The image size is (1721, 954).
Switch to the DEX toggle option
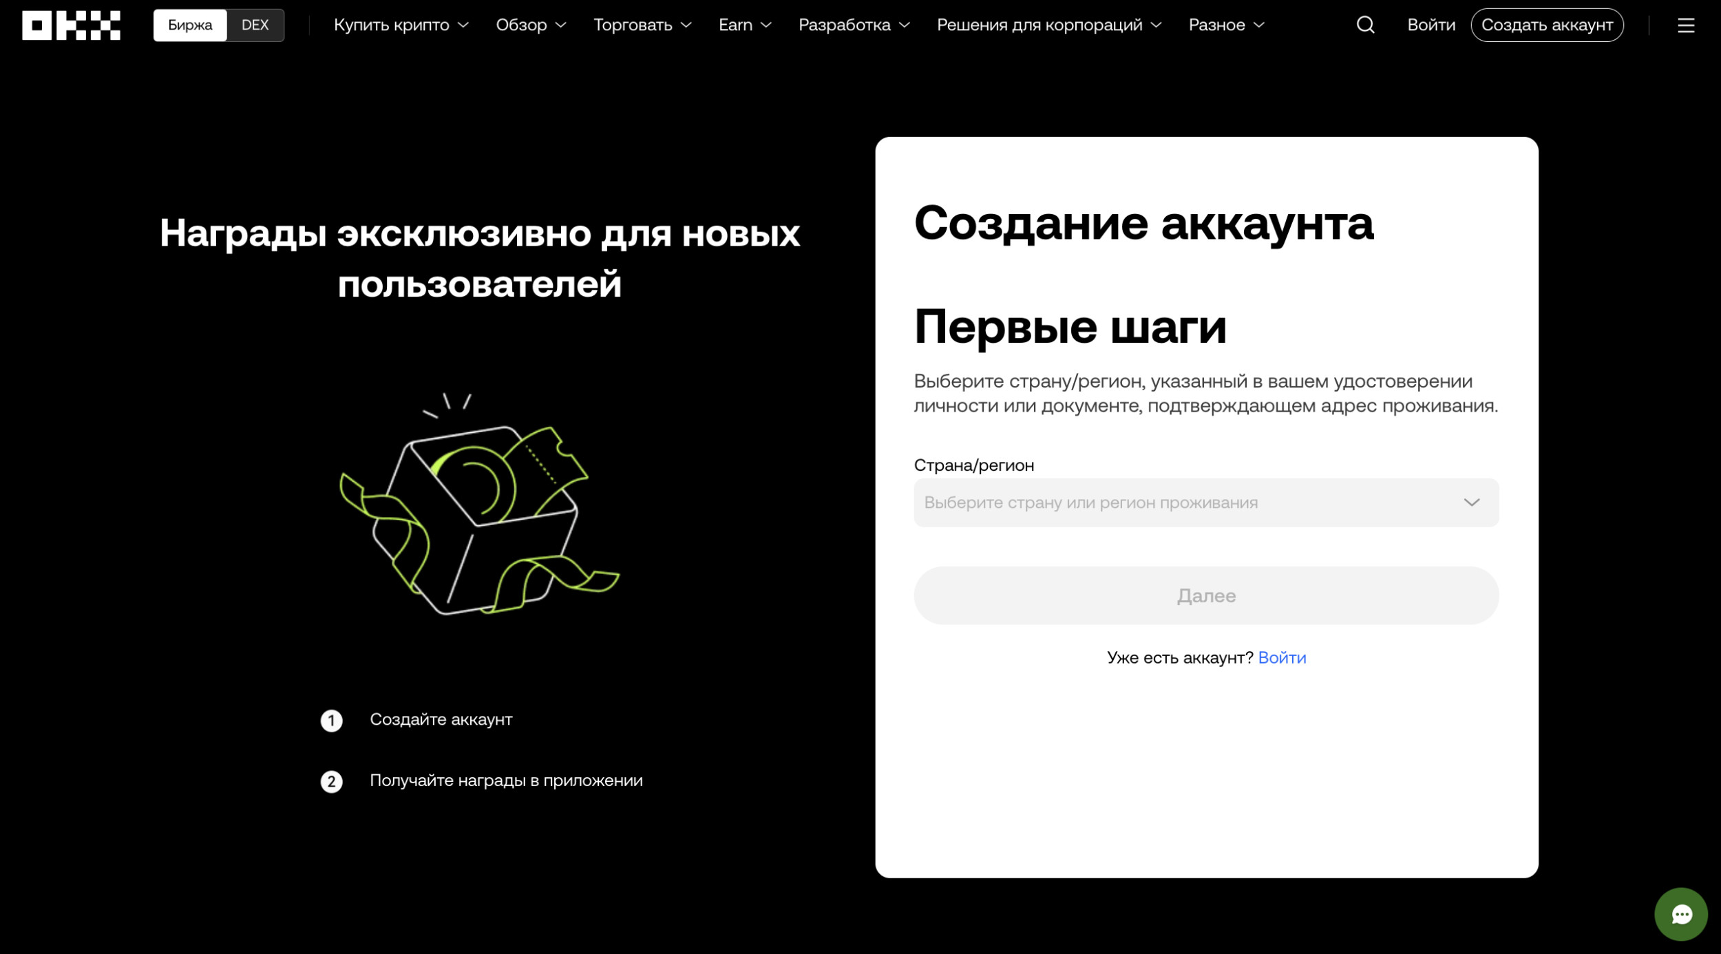click(255, 25)
